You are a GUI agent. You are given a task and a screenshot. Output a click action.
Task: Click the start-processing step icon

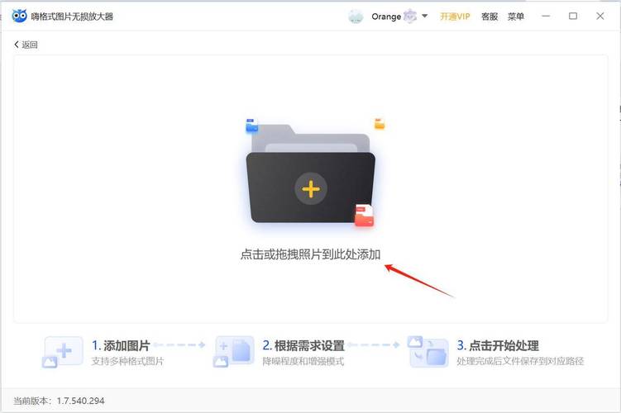click(x=428, y=352)
